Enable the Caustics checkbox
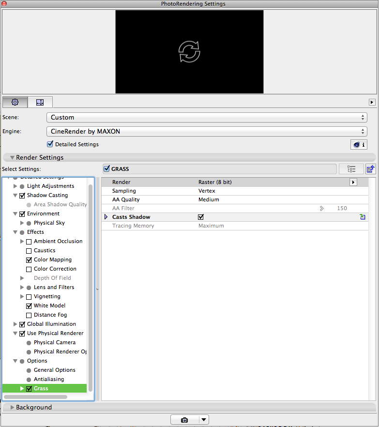Screen dimensions: 379x427 (x=29, y=251)
